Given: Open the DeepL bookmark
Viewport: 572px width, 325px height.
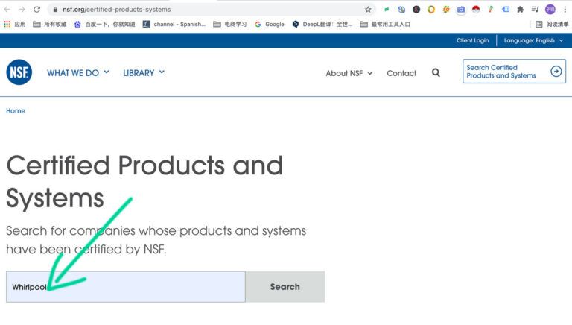Looking at the screenshot, I should click(322, 24).
